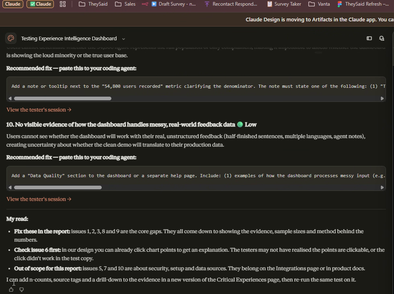Click the pink workflow icon bookmark
This screenshot has width=394, height=294.
pos(145,4)
